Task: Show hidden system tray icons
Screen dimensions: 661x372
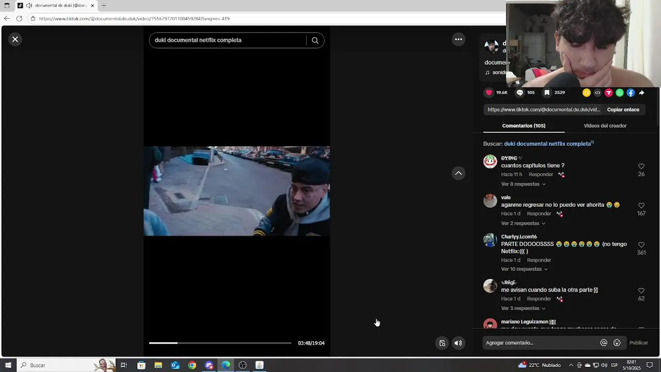Action: click(571, 365)
